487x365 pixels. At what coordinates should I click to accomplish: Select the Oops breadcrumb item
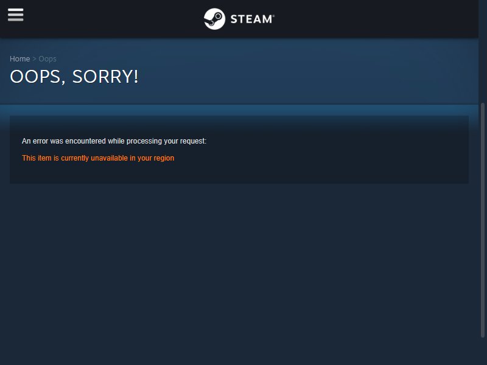coord(47,59)
